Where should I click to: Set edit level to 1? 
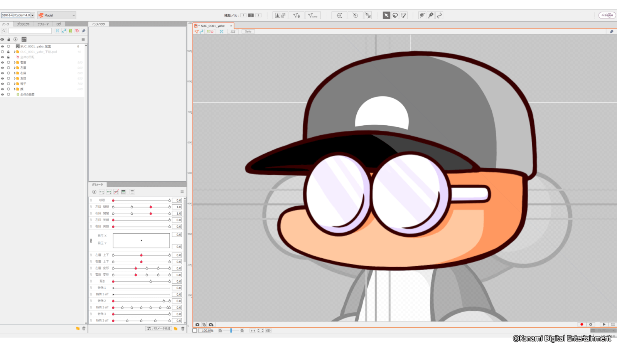click(x=243, y=15)
